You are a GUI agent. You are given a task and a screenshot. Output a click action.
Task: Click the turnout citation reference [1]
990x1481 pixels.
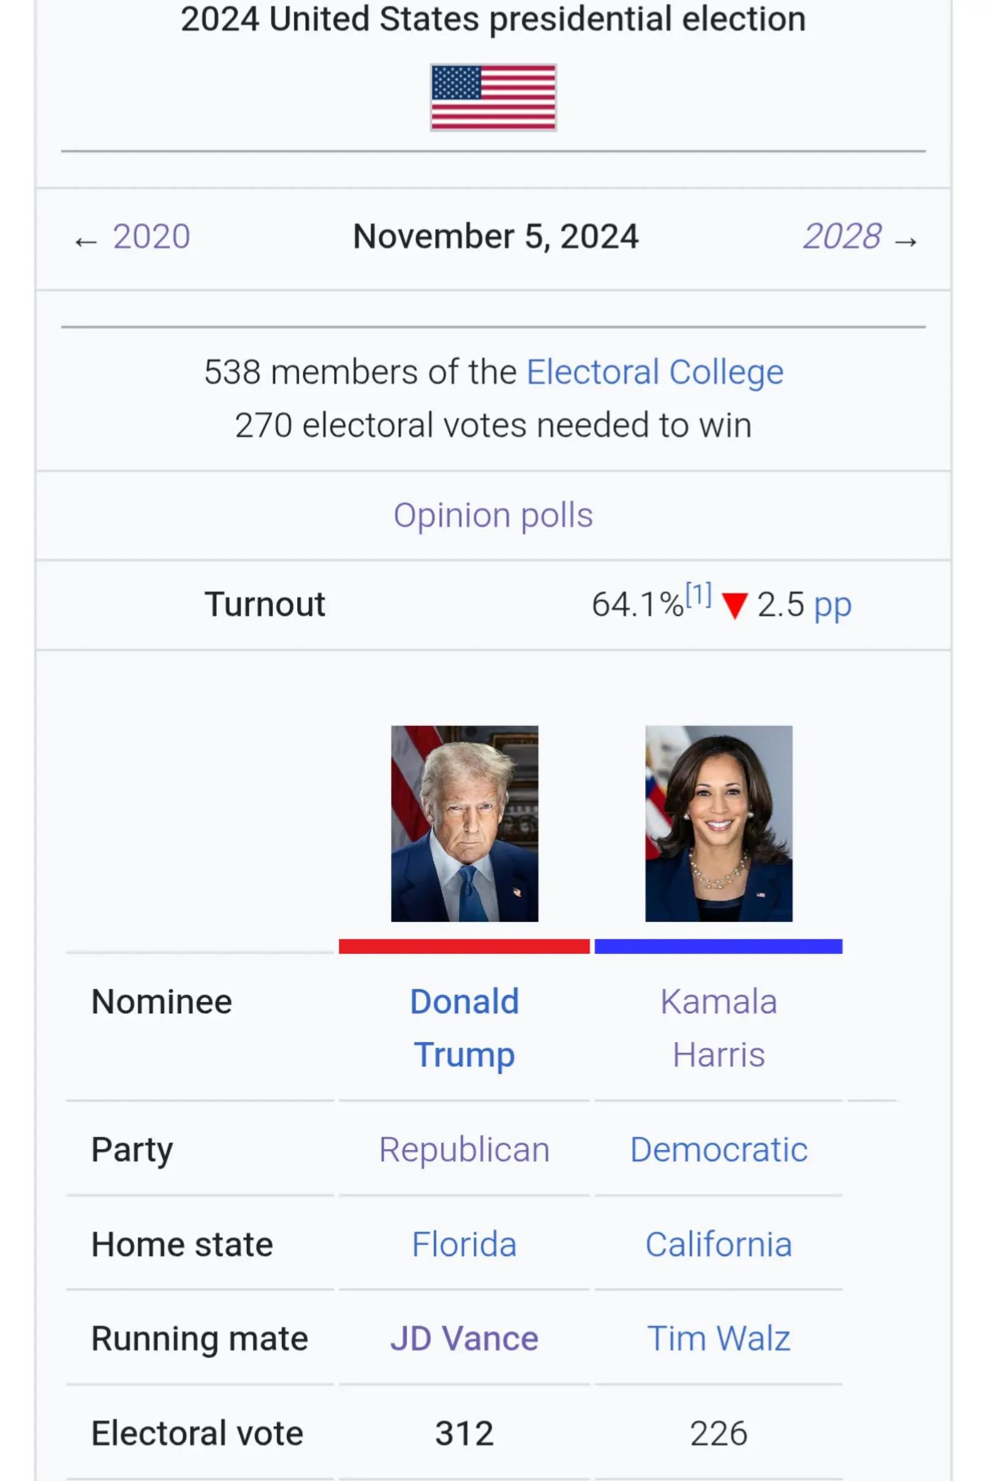click(x=698, y=595)
